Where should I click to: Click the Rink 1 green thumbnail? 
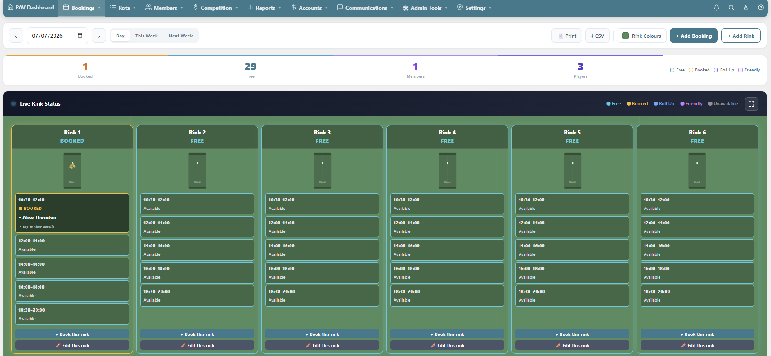[x=72, y=170]
